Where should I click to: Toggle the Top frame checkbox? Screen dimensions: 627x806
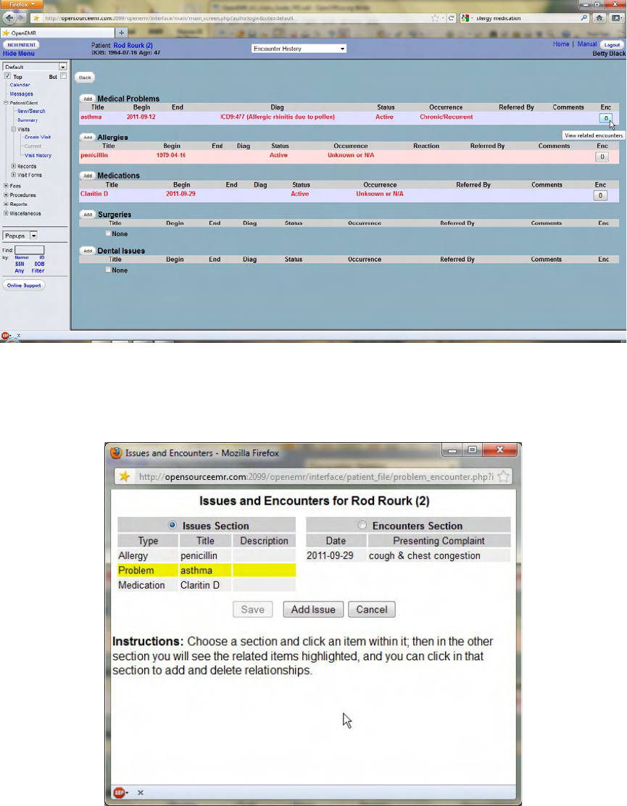click(8, 76)
